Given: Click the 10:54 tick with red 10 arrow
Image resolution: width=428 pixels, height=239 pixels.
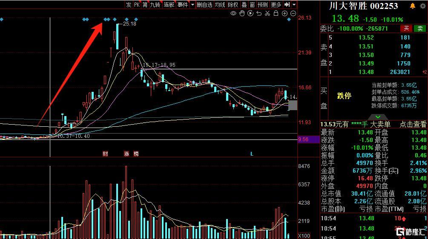Looking at the screenshot, I should pyautogui.click(x=374, y=218).
